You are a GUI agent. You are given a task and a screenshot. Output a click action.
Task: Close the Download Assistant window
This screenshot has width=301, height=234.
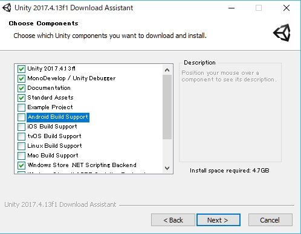click(x=286, y=8)
